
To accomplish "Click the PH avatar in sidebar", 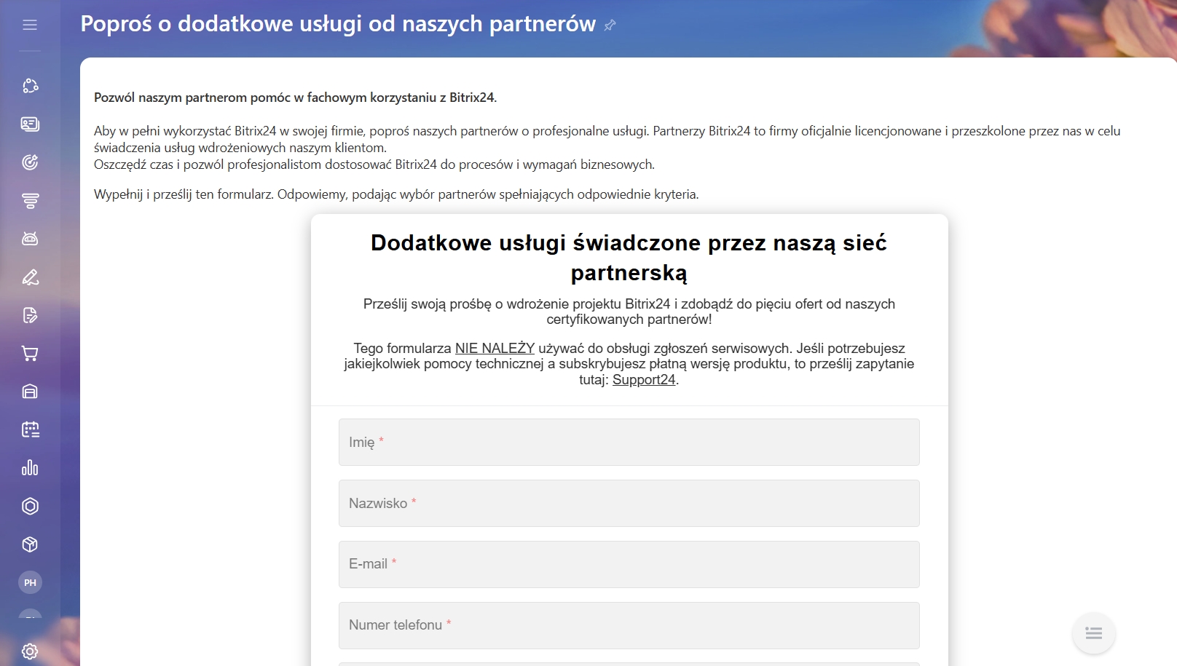I will (30, 582).
